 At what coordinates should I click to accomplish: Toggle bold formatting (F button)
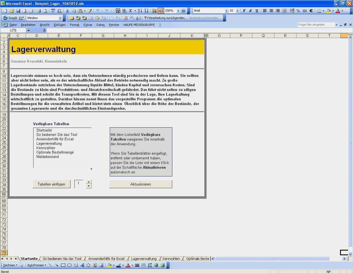tap(244, 11)
